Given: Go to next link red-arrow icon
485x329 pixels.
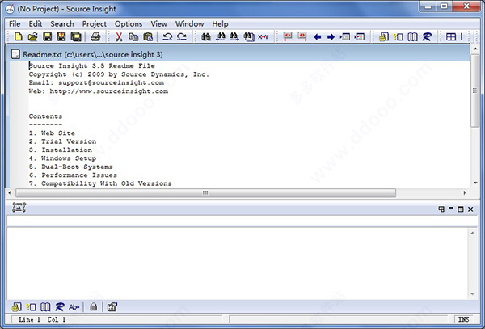Looking at the screenshot, I should click(302, 37).
